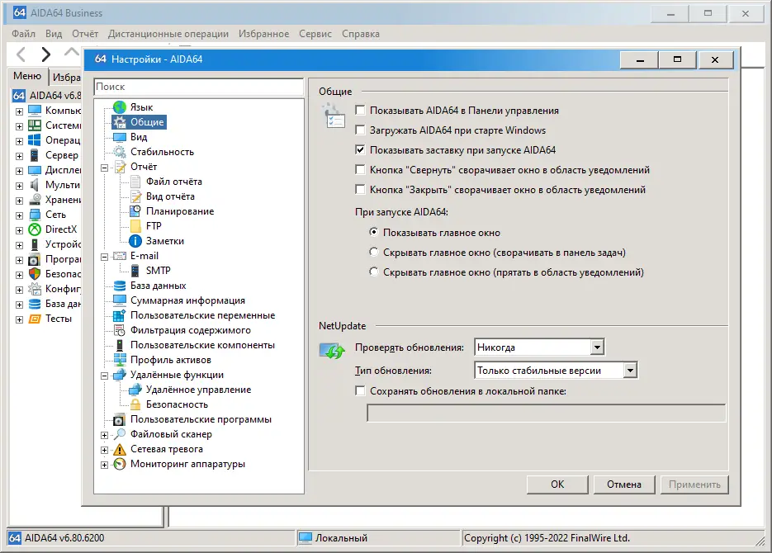Click the Пользовательские переменные icon
This screenshot has height=553, width=772.
tap(120, 315)
